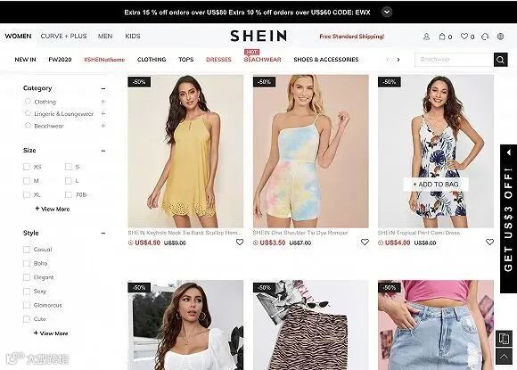Click View More under Size filters

(x=53, y=210)
